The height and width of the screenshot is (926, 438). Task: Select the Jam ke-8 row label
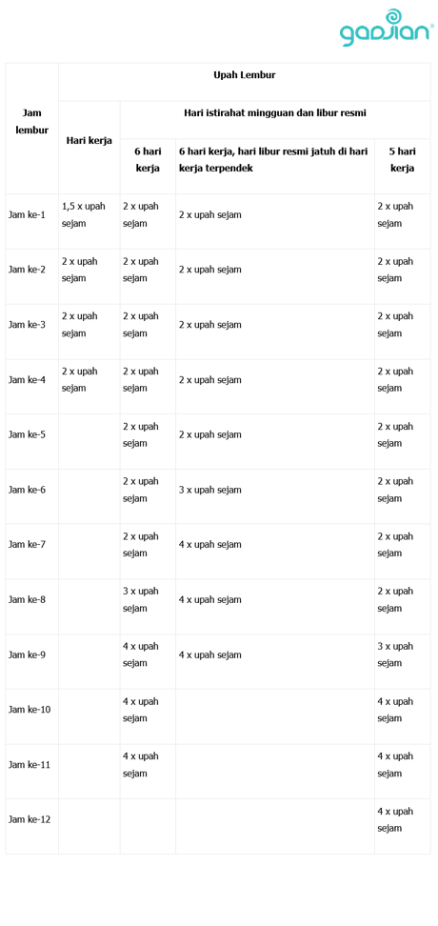coord(27,599)
